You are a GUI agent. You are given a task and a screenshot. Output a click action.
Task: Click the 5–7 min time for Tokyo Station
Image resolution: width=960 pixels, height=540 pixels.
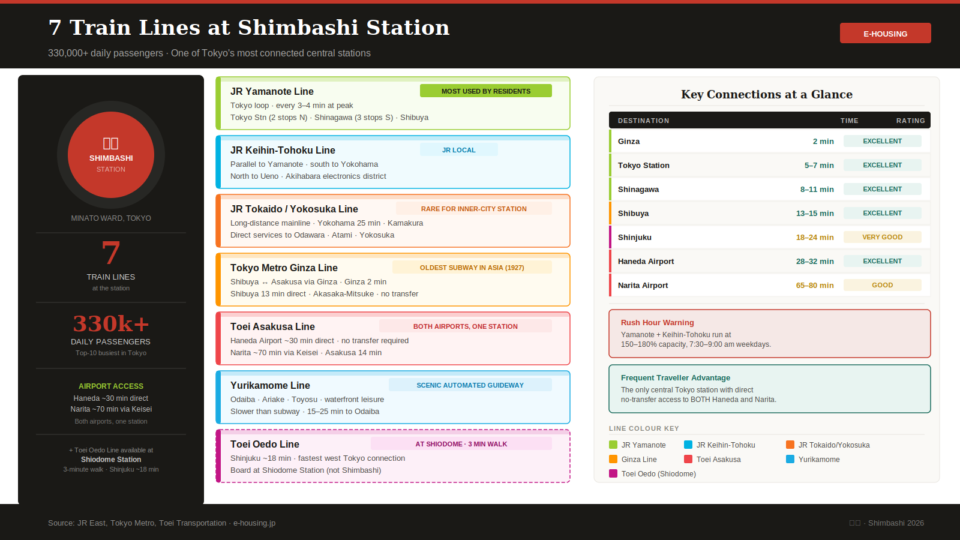pos(819,165)
